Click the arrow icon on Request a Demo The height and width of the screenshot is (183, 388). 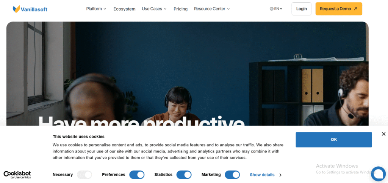coord(355,9)
